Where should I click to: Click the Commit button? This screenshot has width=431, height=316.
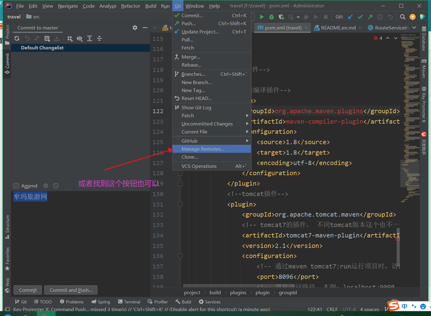(28, 290)
